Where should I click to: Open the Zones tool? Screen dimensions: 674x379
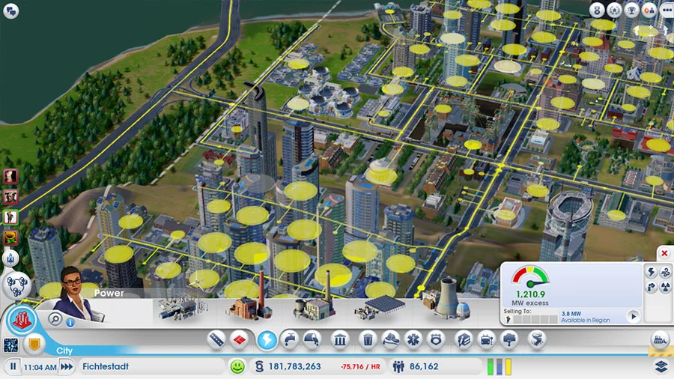coord(240,340)
